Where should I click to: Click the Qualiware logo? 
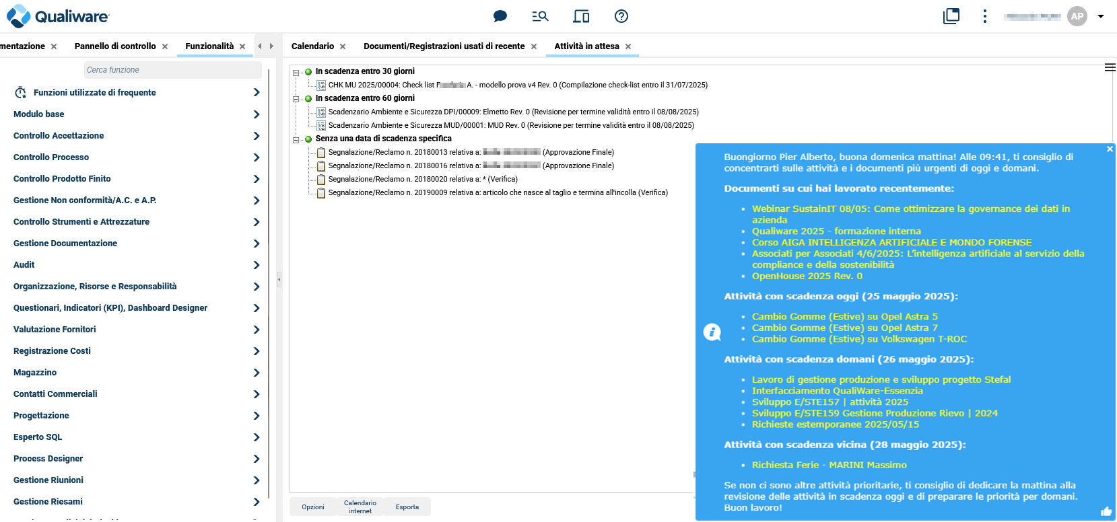click(x=58, y=16)
